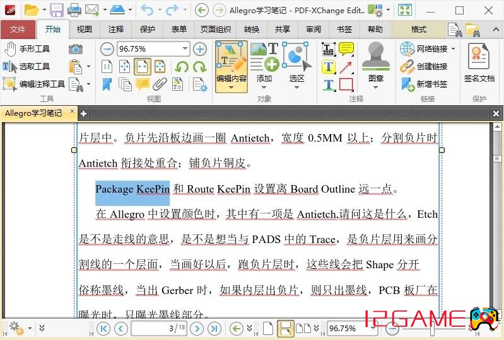
Task: Go to first page in status bar
Action: [x=103, y=328]
